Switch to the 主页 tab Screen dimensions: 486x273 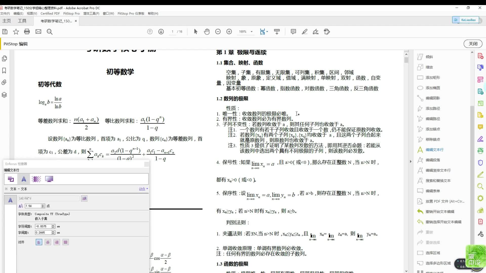[7, 21]
